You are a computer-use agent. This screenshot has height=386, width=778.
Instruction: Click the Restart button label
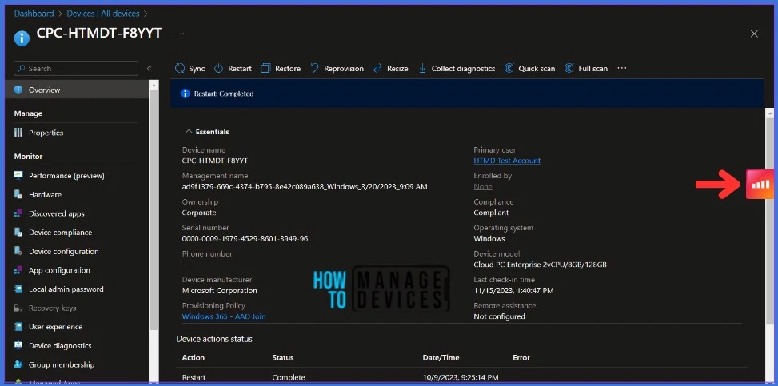(x=240, y=69)
